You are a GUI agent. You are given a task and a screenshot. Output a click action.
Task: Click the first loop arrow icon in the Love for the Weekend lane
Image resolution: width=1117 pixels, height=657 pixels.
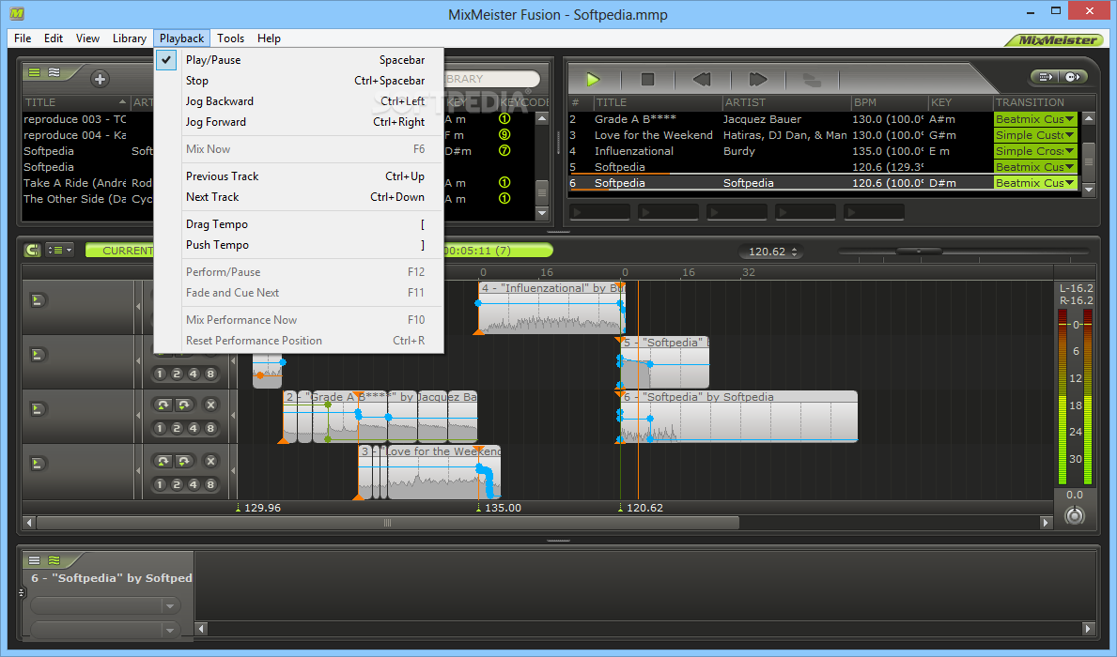[163, 461]
